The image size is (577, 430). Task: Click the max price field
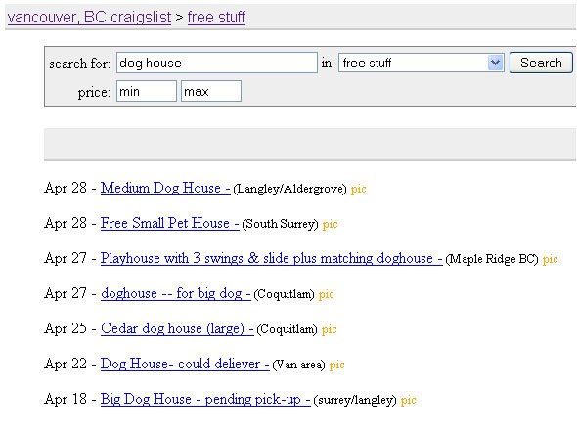[211, 91]
